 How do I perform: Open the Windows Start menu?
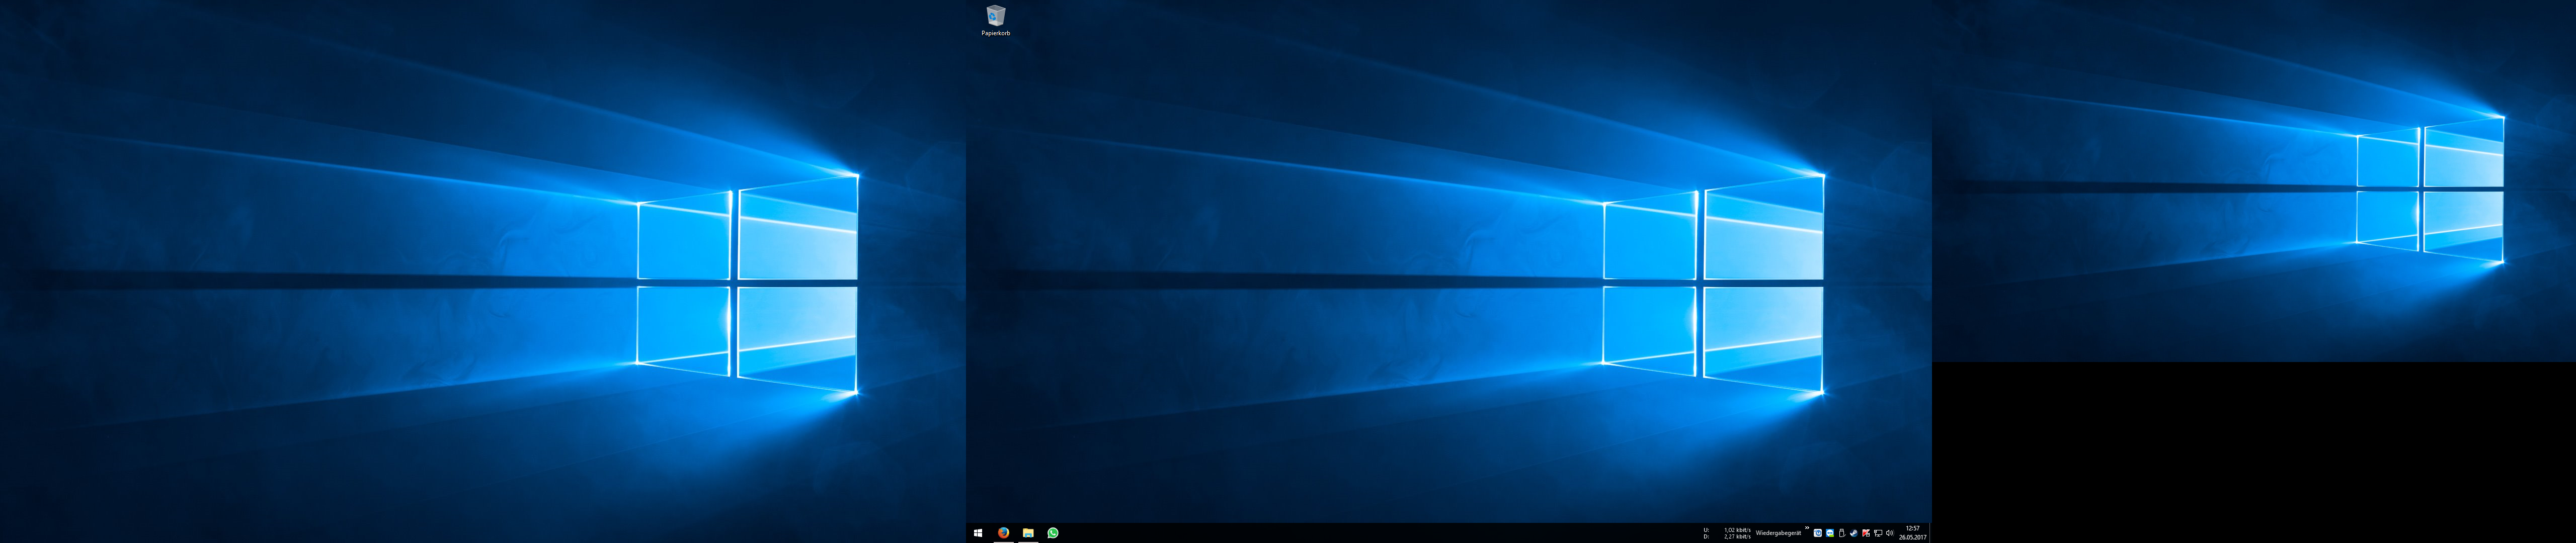(x=978, y=533)
